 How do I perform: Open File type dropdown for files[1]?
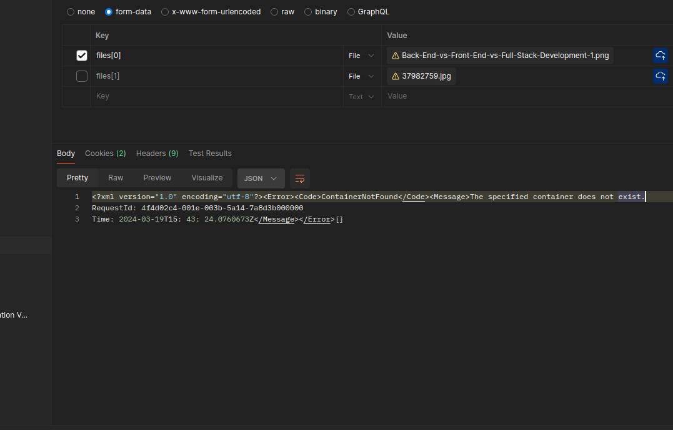[362, 76]
